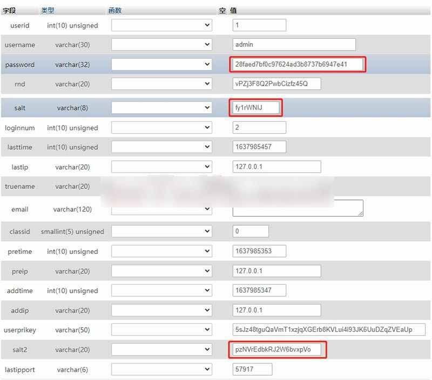Open the salt2 function dropdown

(x=161, y=350)
